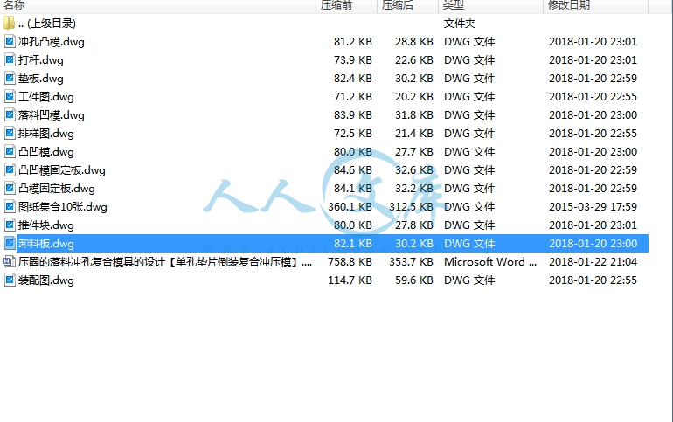
Task: Click the 71.2 KB size of 工件图.dwg
Action: (x=353, y=96)
